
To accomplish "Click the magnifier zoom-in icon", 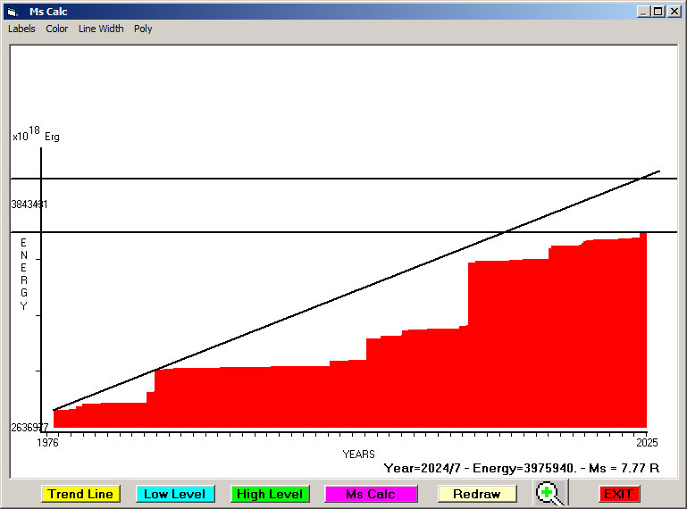I will (549, 493).
